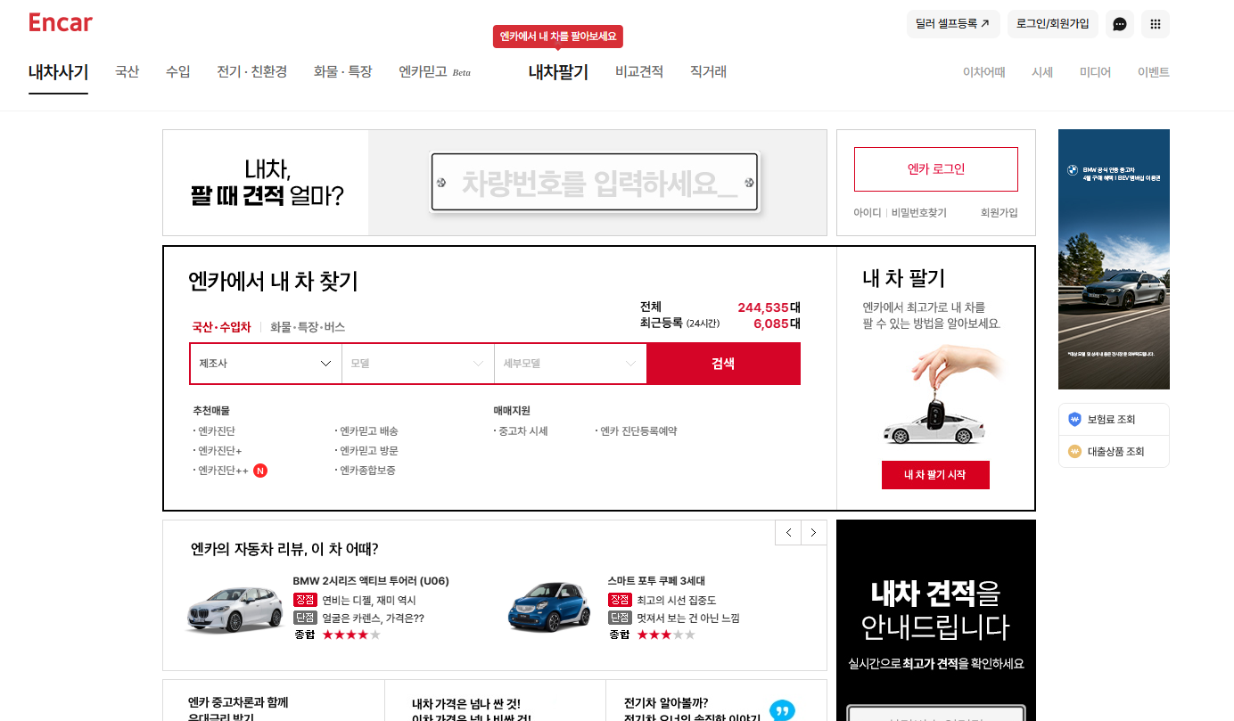Screen dimensions: 1234x721
Task: Open the 전기차 알아볼까? card
Action: click(x=716, y=701)
